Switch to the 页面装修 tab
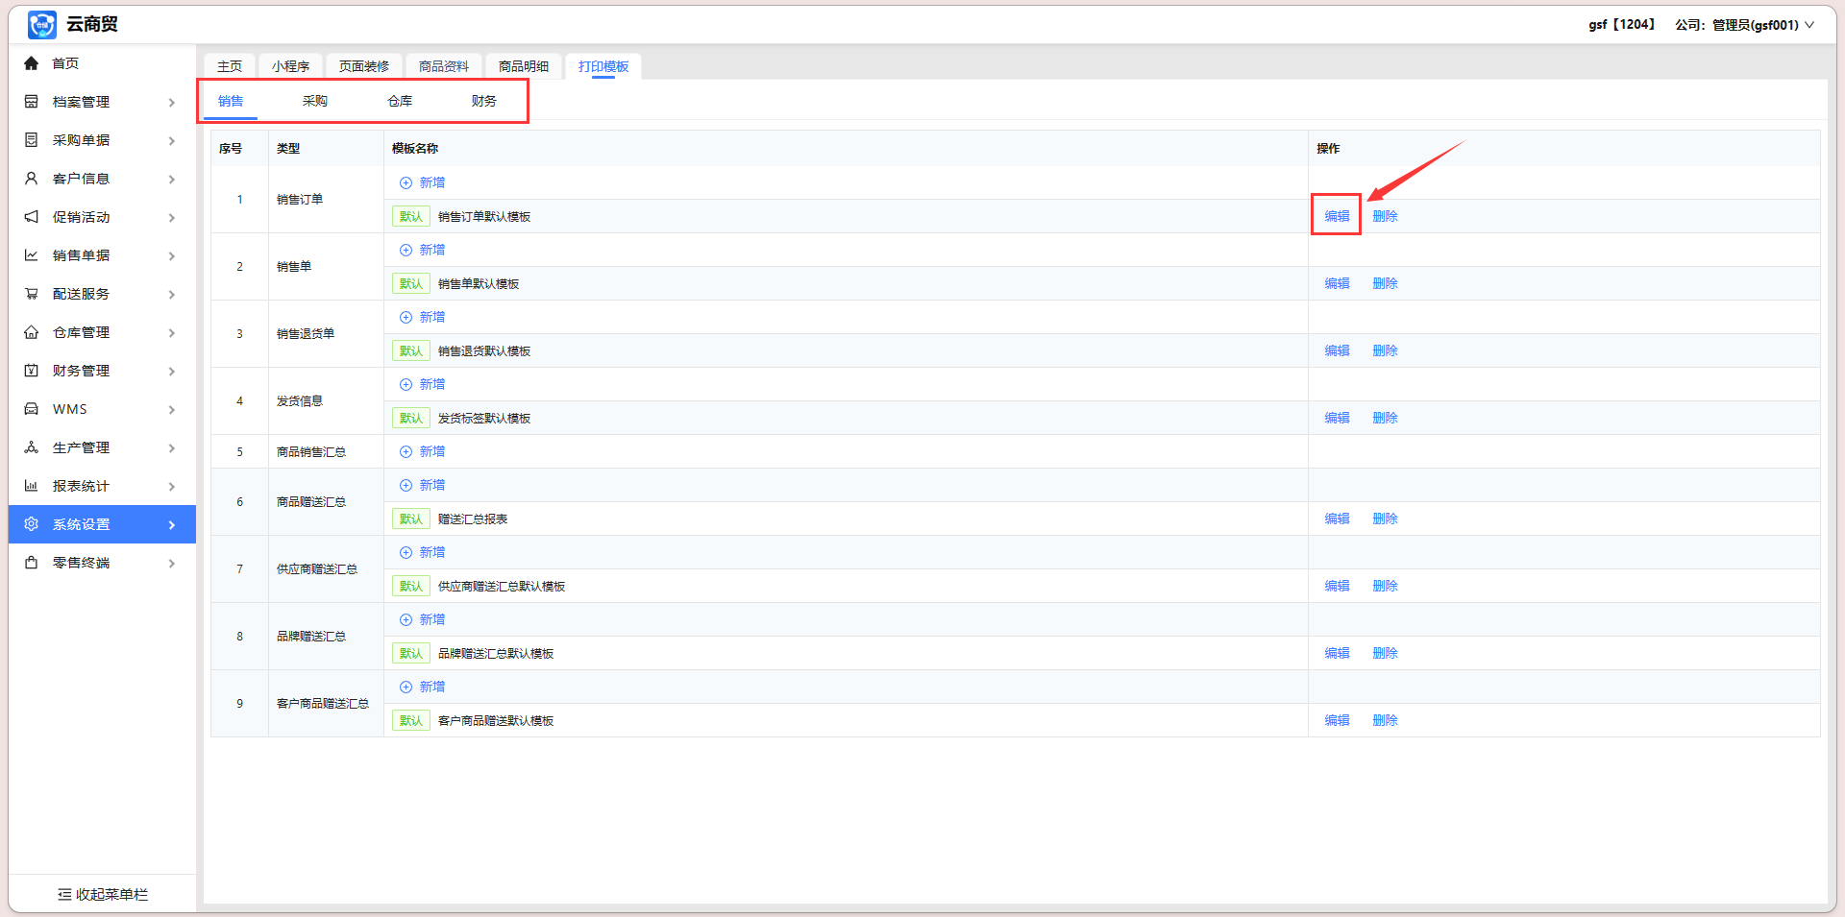Screen dimensions: 1845x917 [x=364, y=66]
